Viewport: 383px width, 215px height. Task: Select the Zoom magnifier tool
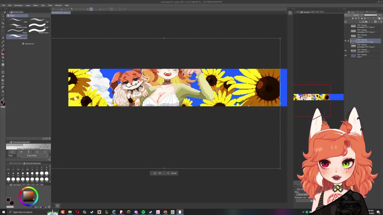click(x=3, y=16)
